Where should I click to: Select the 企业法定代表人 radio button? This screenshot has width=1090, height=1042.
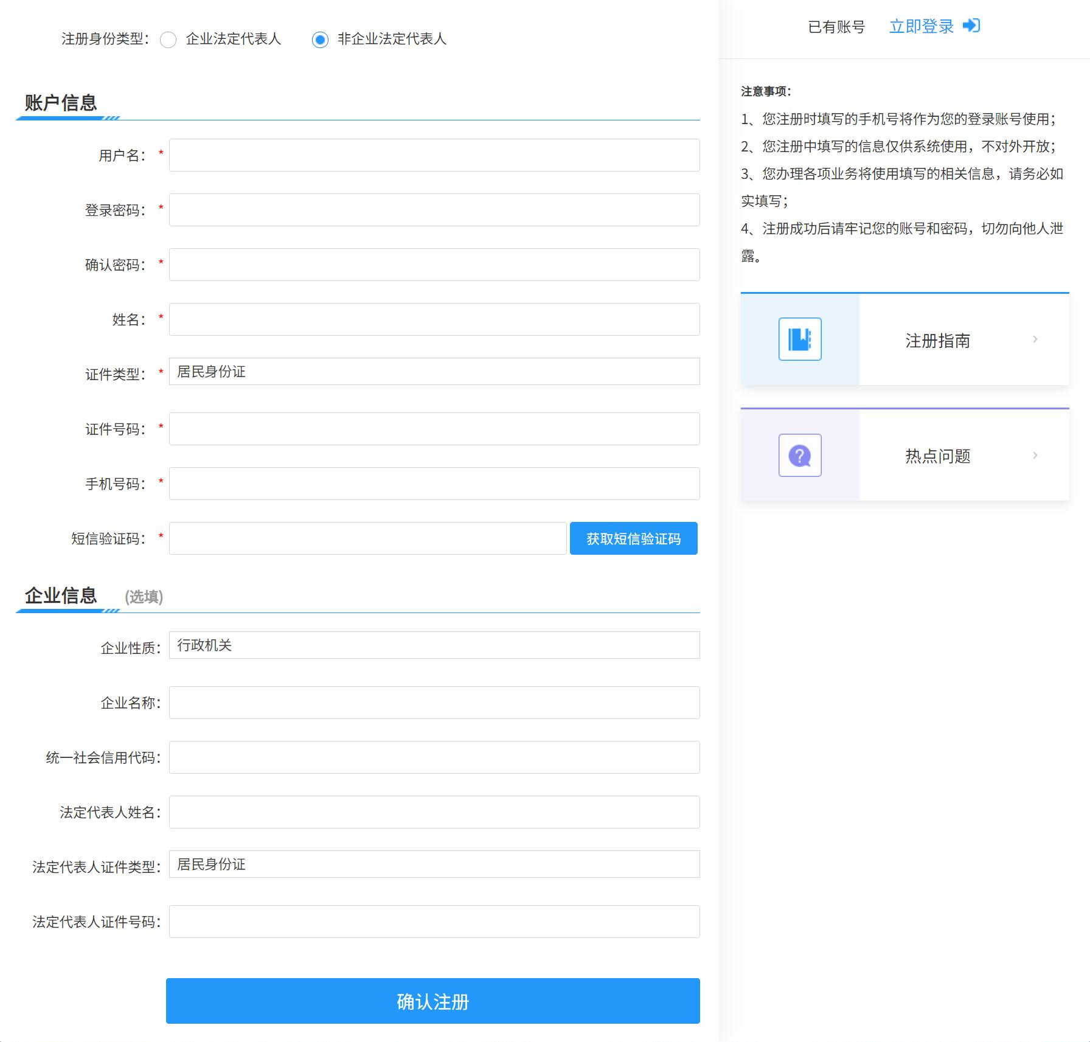168,40
